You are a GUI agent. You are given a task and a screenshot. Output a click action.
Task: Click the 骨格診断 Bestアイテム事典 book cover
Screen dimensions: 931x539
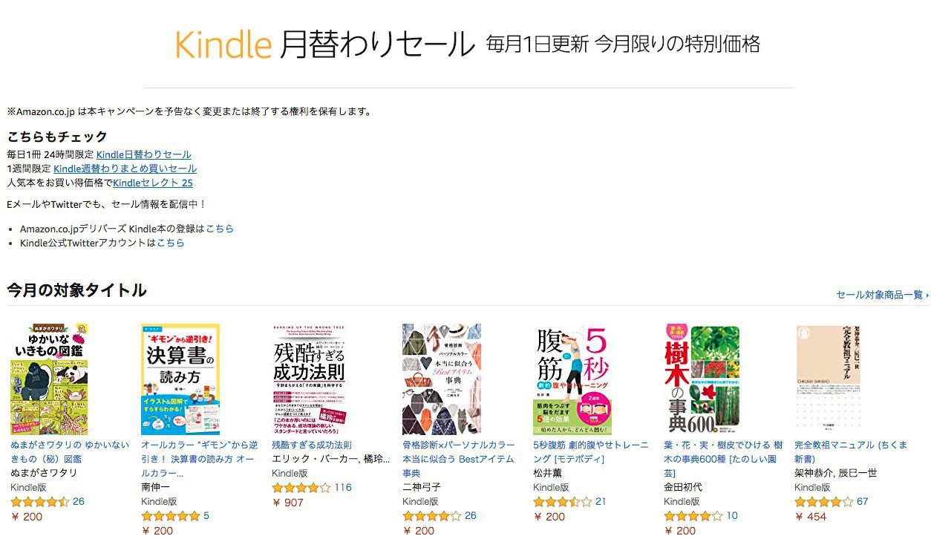(442, 379)
